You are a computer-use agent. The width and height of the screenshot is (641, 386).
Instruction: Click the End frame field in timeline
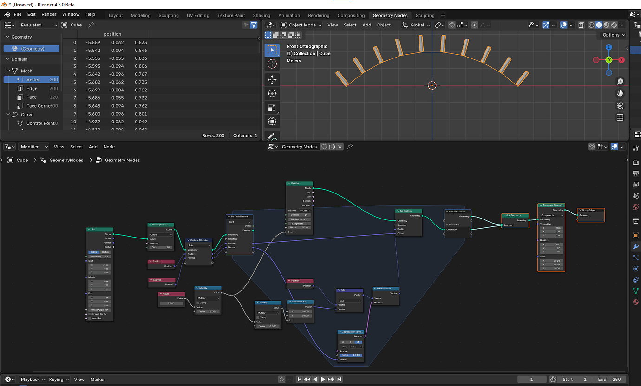click(609, 380)
